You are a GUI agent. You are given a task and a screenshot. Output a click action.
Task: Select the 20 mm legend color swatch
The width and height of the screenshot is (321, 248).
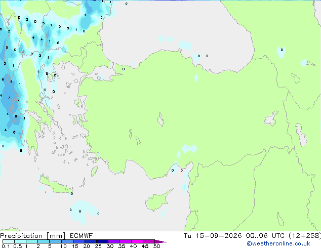click(90, 241)
